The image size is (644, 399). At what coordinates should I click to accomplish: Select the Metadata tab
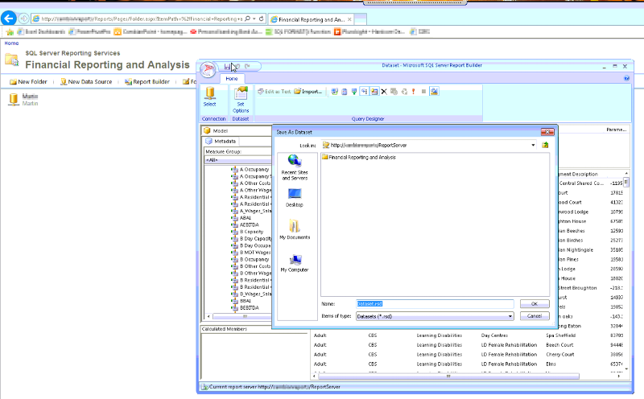tap(221, 142)
